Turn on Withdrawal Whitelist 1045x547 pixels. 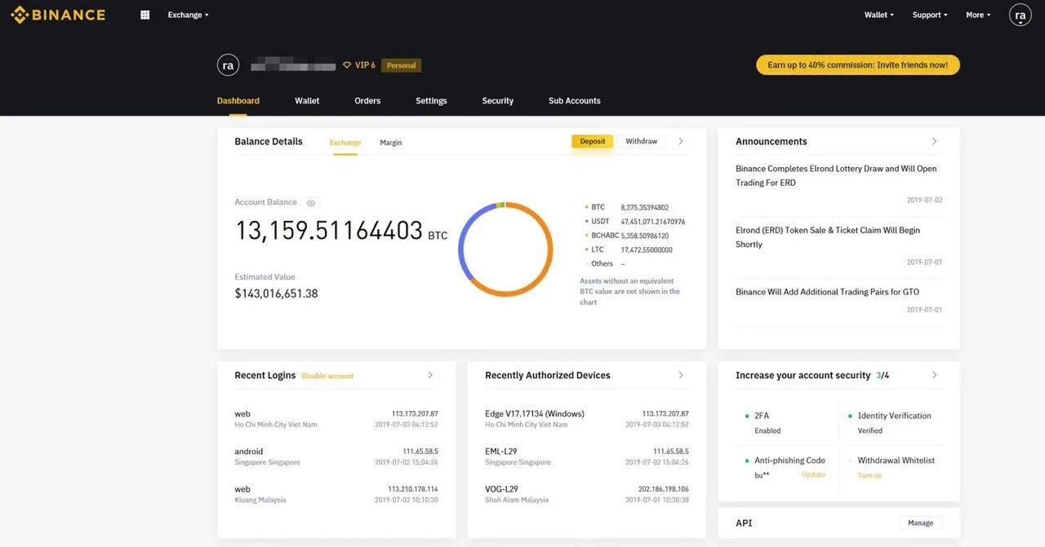[869, 475]
